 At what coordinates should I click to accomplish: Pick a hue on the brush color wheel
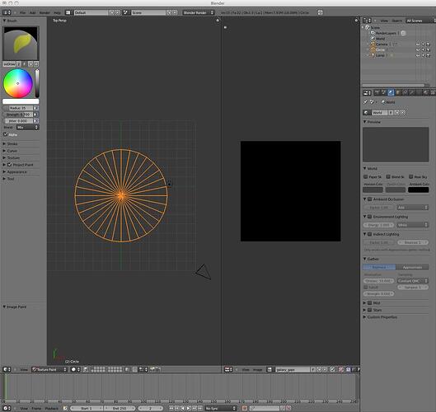(18, 83)
